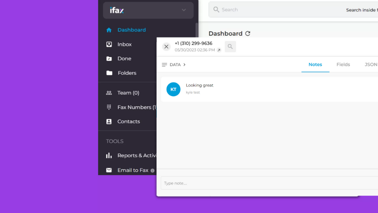Click the Email to Fax envelope icon
The width and height of the screenshot is (378, 213).
click(x=109, y=170)
